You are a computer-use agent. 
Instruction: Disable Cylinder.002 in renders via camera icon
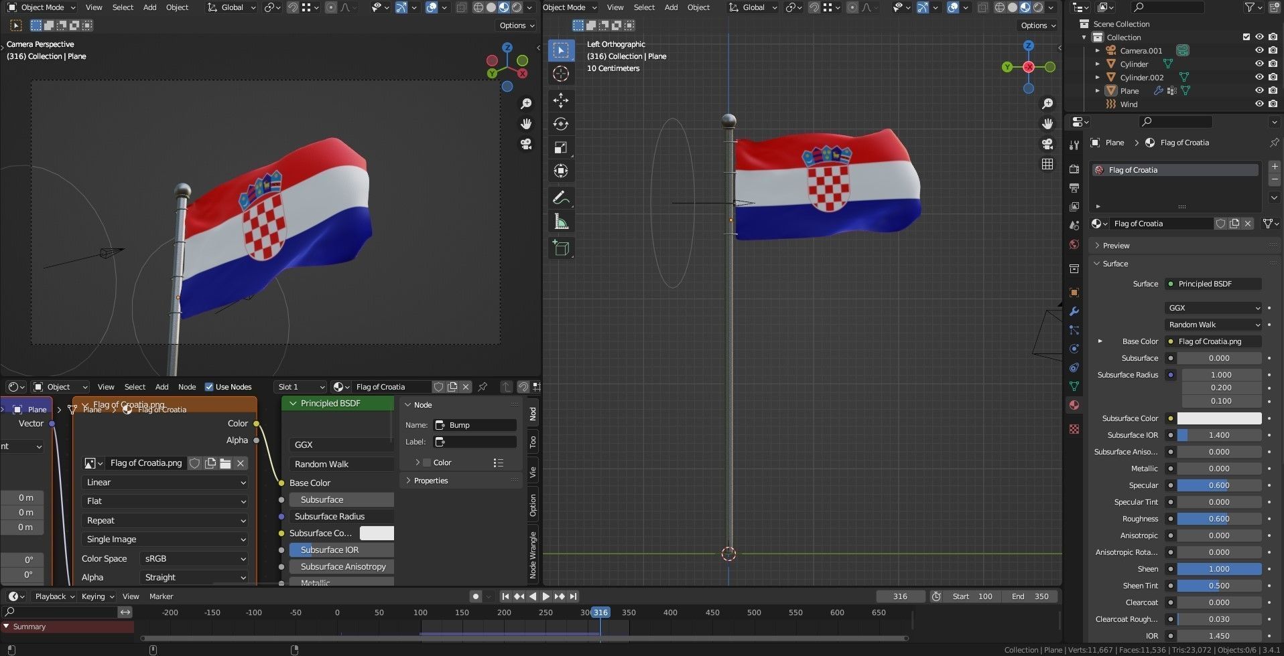1273,78
